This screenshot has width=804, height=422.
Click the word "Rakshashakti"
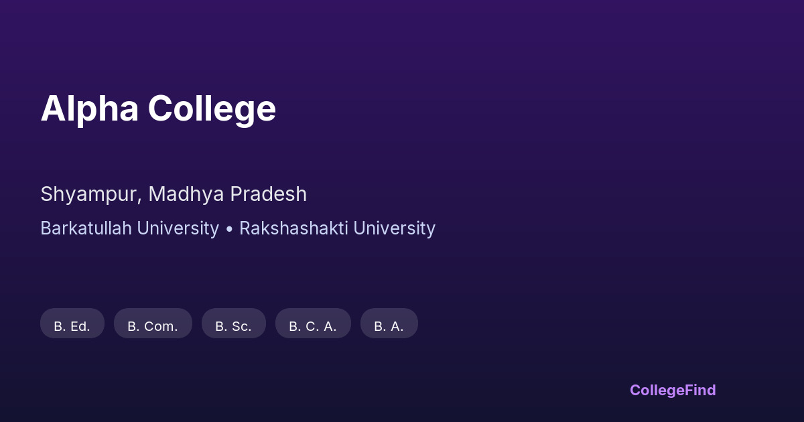click(293, 228)
